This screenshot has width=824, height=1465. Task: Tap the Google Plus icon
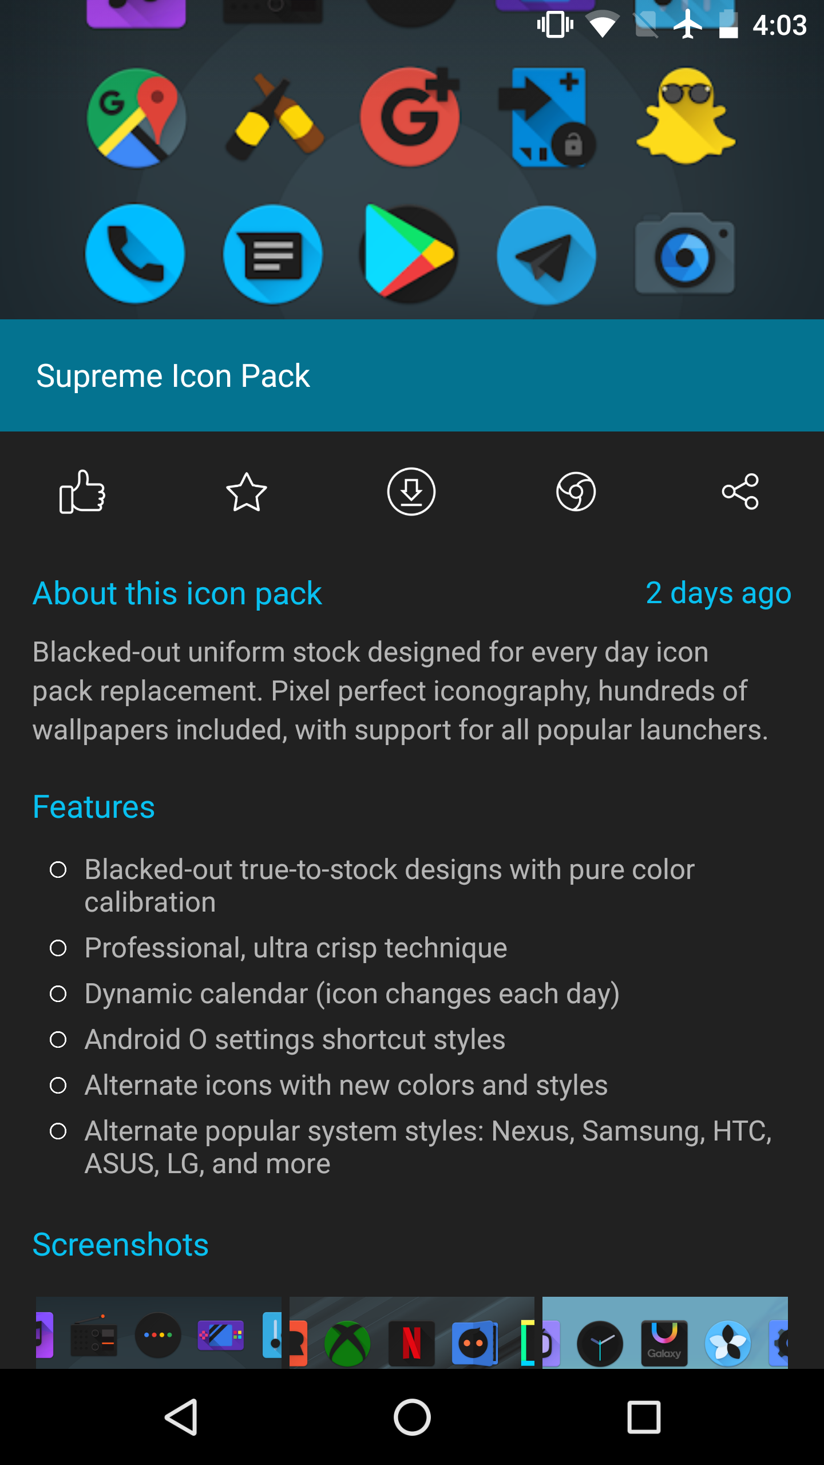tap(410, 116)
